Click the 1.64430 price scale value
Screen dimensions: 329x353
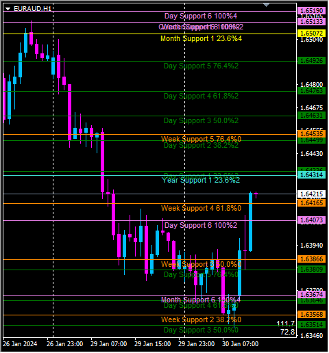(312, 154)
